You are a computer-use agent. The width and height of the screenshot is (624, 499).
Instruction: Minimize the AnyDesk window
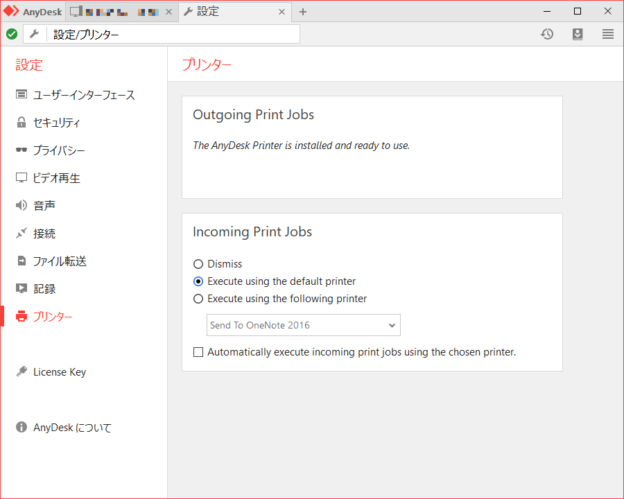tap(547, 12)
